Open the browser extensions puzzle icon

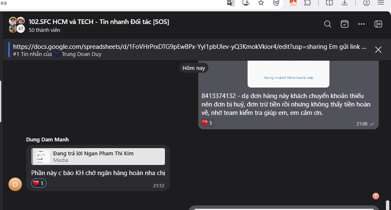[308, 3]
